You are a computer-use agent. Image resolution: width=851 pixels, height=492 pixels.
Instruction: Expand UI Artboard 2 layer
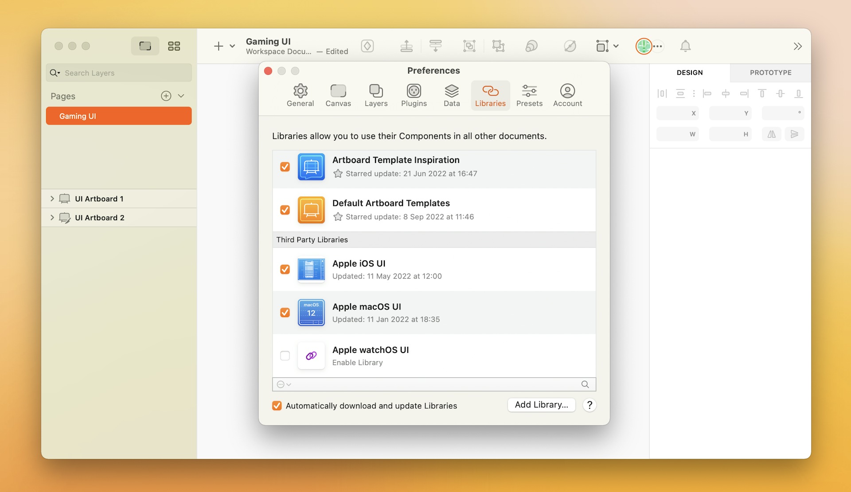(x=52, y=217)
